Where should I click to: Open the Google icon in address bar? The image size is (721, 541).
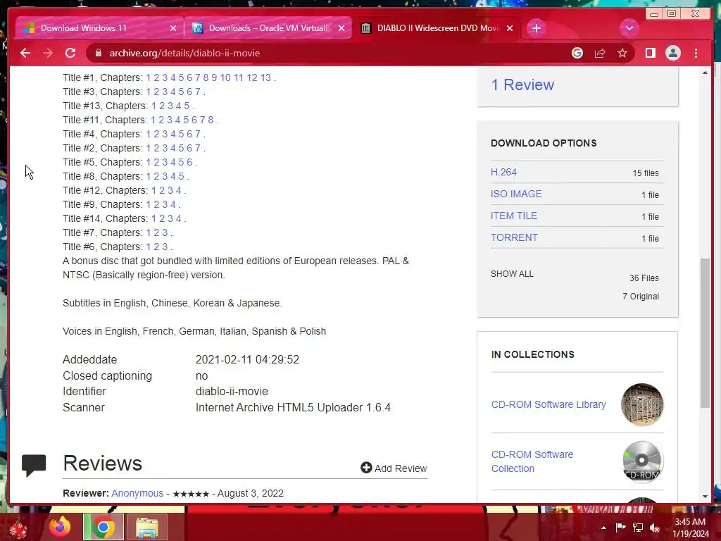(577, 53)
